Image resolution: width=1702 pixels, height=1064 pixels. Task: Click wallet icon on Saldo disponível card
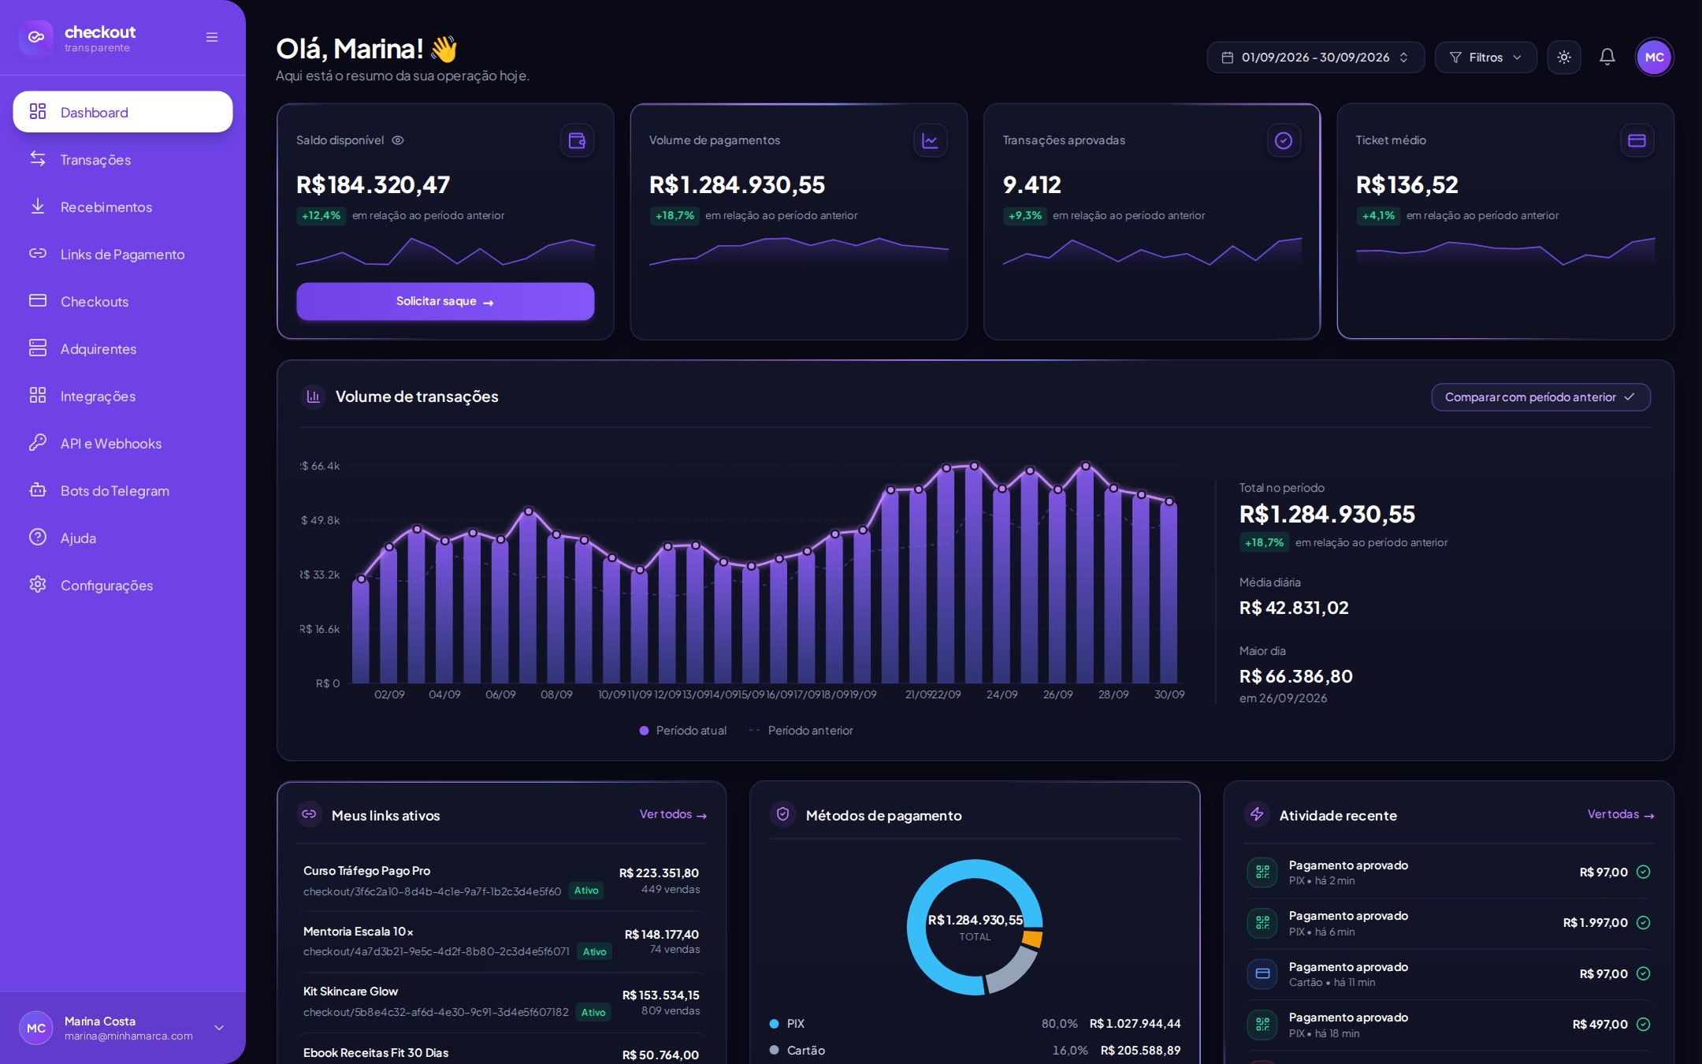(x=577, y=140)
